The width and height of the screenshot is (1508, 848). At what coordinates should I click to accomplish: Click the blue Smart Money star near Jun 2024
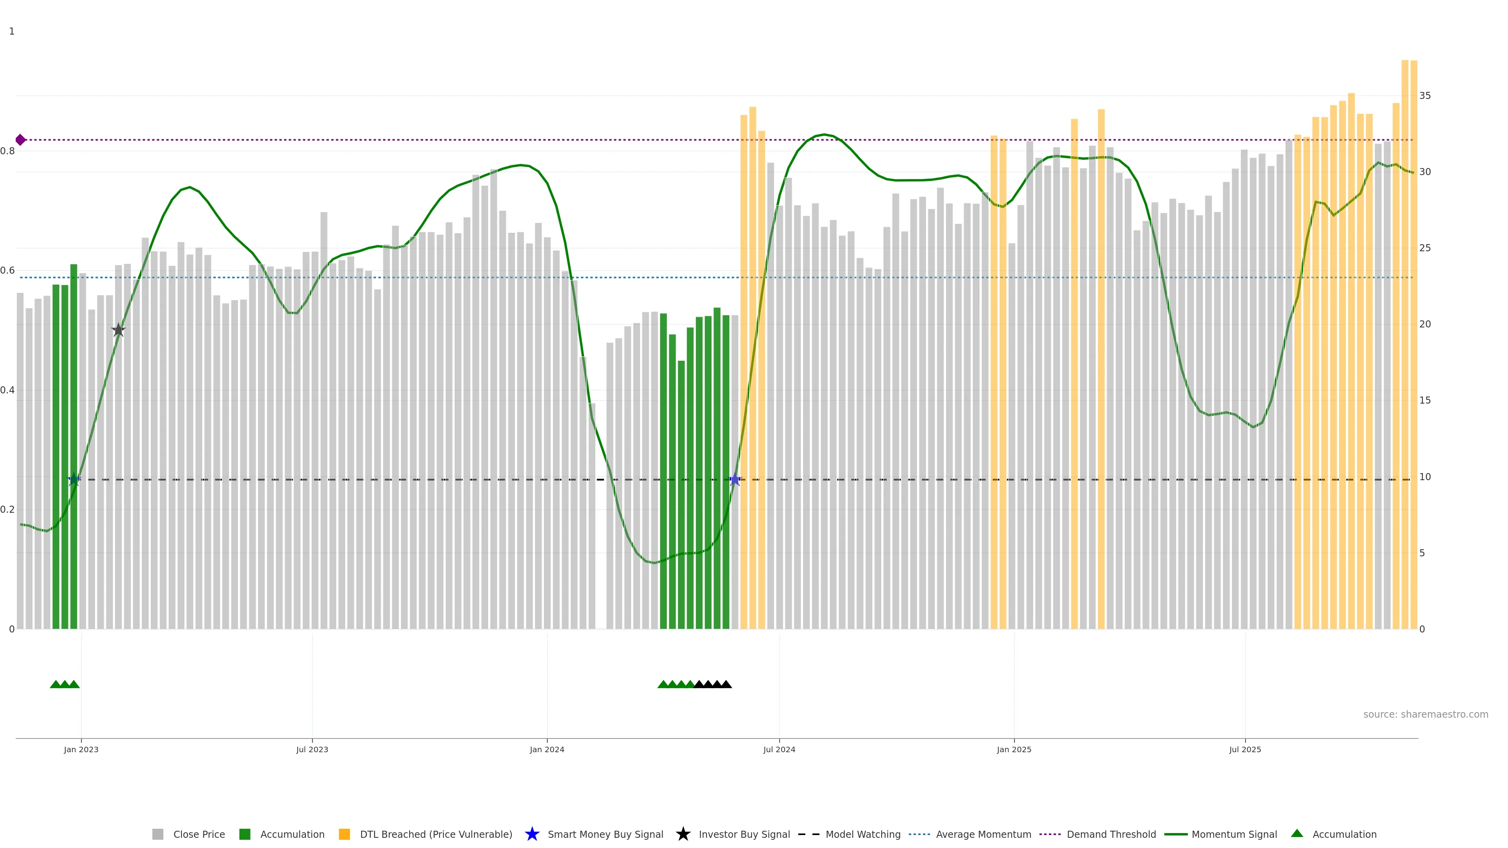click(x=735, y=480)
